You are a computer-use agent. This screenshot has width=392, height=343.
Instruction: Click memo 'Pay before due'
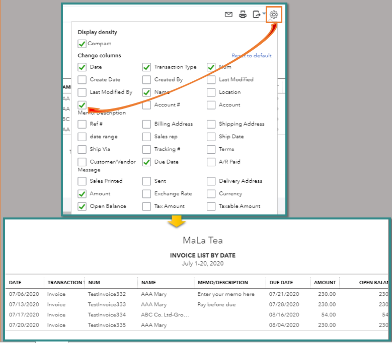pos(216,304)
